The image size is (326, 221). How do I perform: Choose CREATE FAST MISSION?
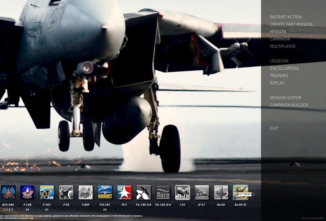click(x=291, y=24)
